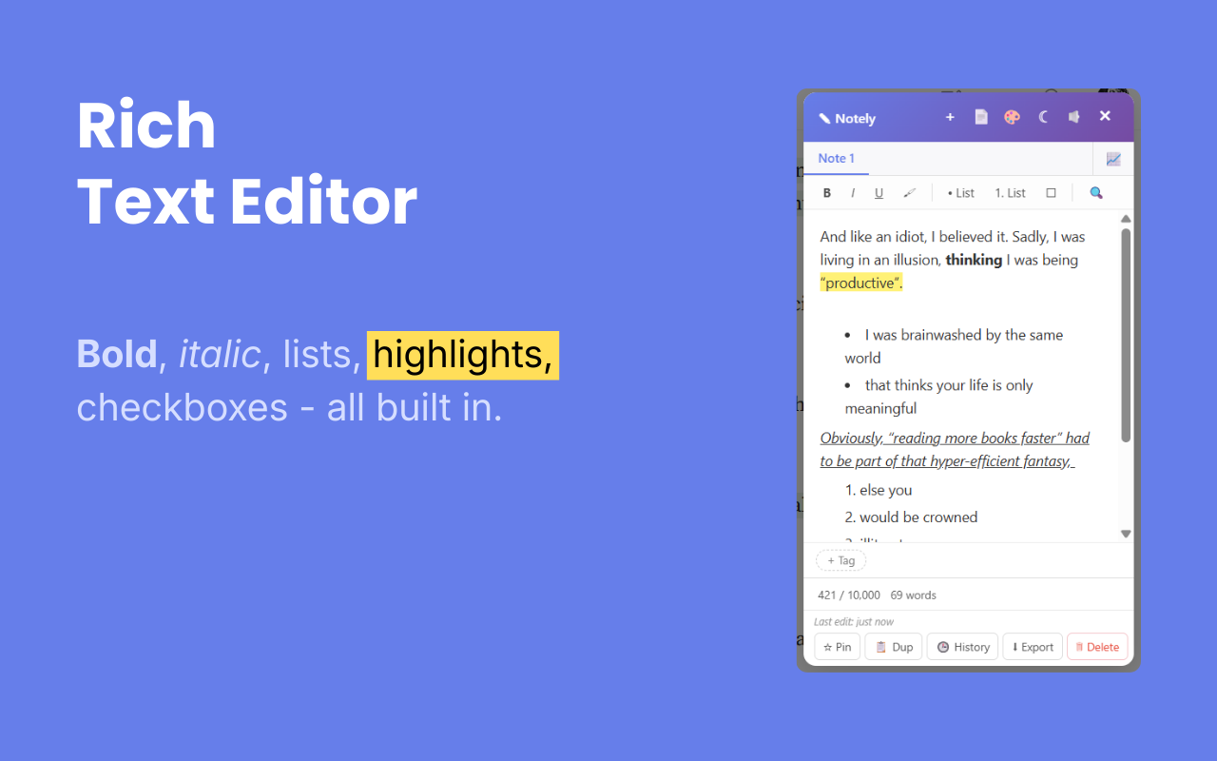Pin the current note
Screen dimensions: 1217x761
coord(837,646)
